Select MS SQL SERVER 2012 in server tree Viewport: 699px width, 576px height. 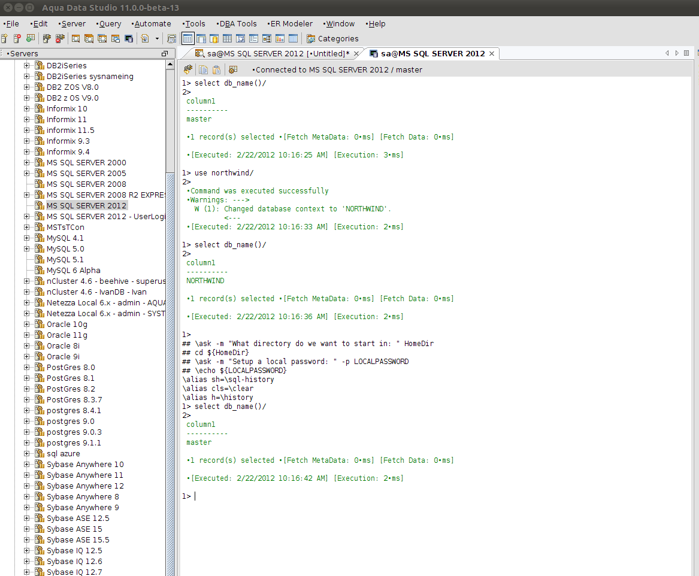(x=86, y=205)
